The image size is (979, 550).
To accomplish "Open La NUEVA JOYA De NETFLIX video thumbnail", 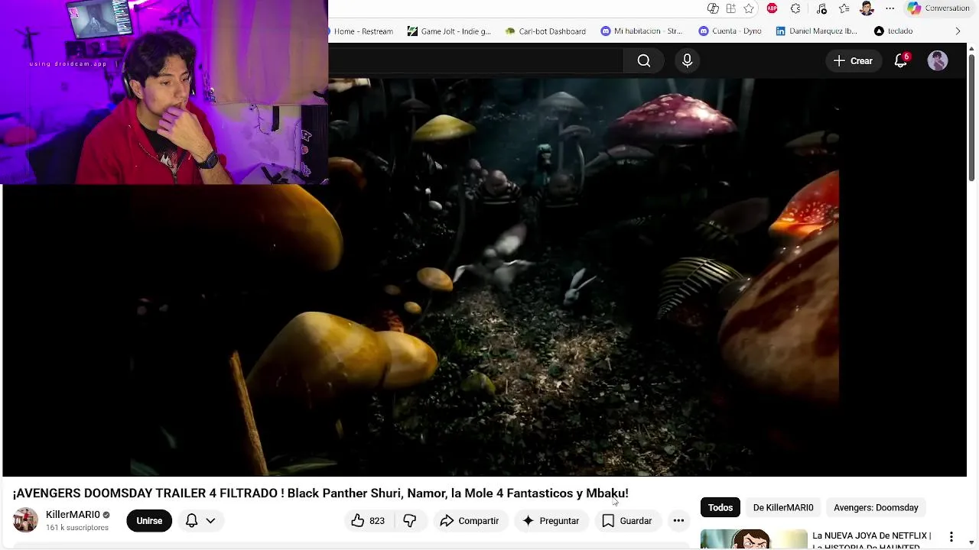I will click(x=754, y=539).
